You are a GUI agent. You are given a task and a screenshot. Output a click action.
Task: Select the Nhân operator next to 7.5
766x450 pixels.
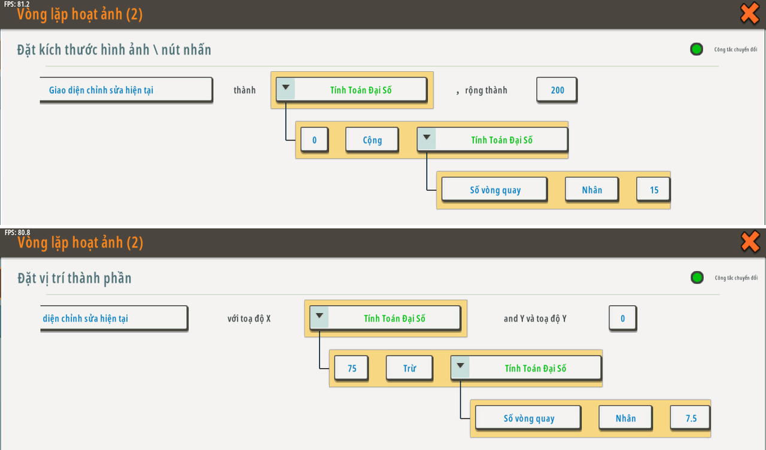[625, 418]
